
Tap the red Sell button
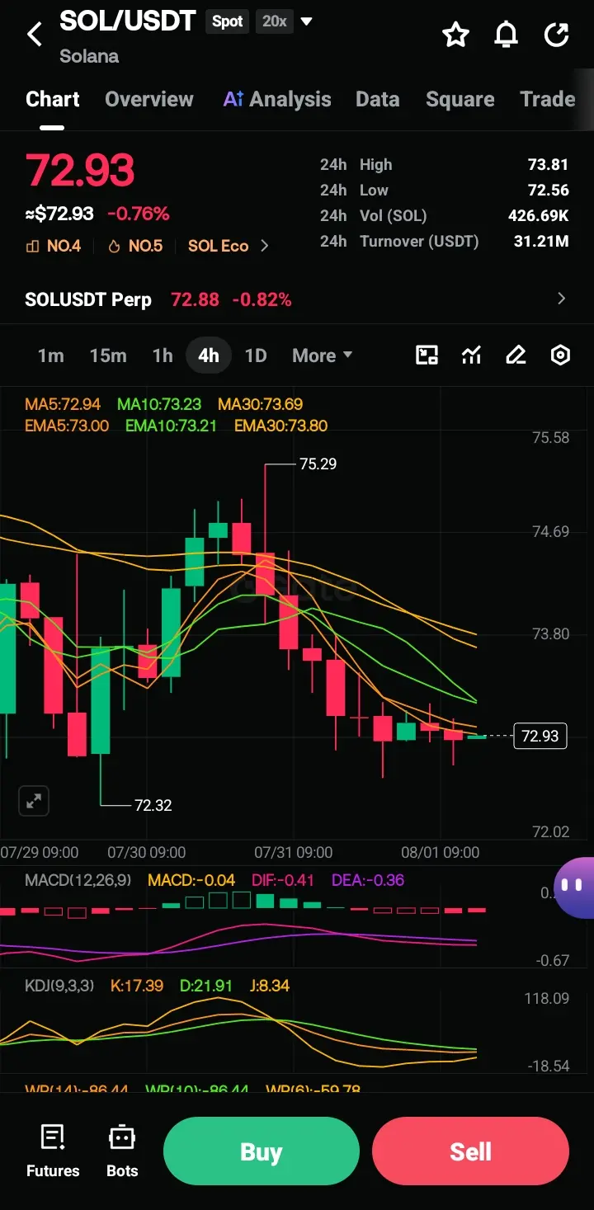click(x=470, y=1151)
